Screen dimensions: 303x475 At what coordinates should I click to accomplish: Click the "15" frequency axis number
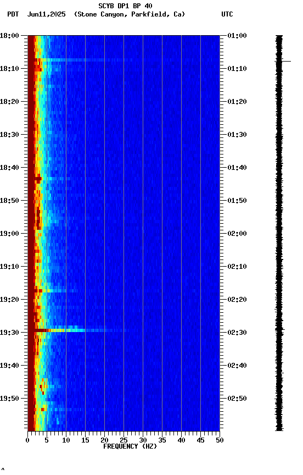click(85, 440)
